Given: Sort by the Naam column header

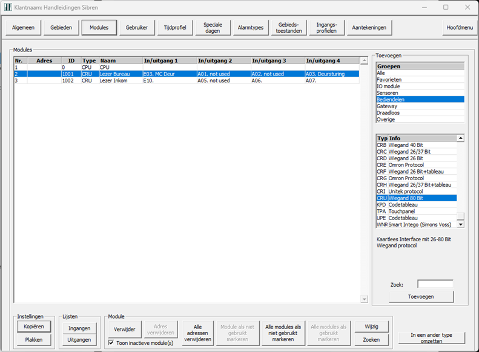Looking at the screenshot, I should click(120, 60).
